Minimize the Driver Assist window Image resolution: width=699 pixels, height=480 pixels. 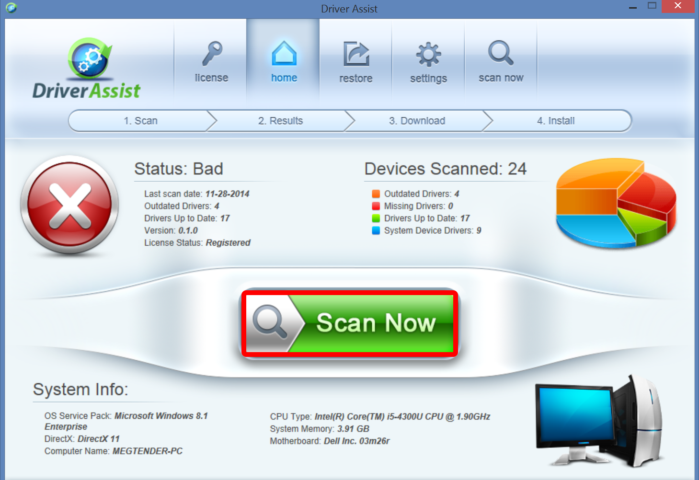(633, 7)
